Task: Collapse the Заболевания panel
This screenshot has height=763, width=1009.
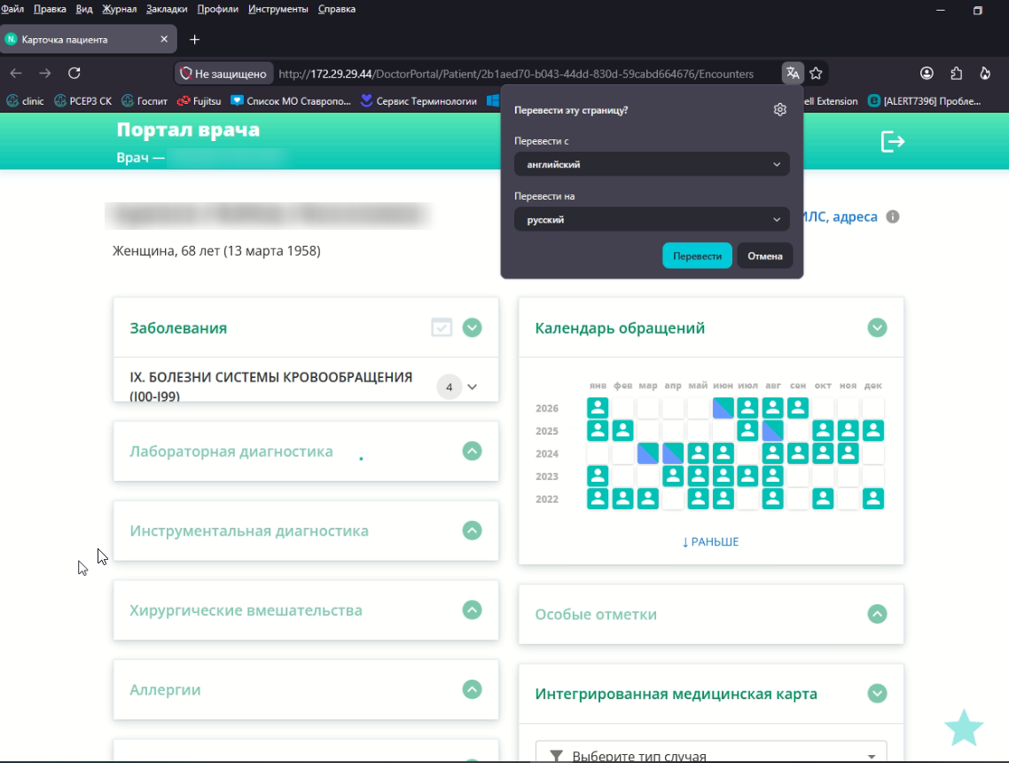Action: (473, 327)
